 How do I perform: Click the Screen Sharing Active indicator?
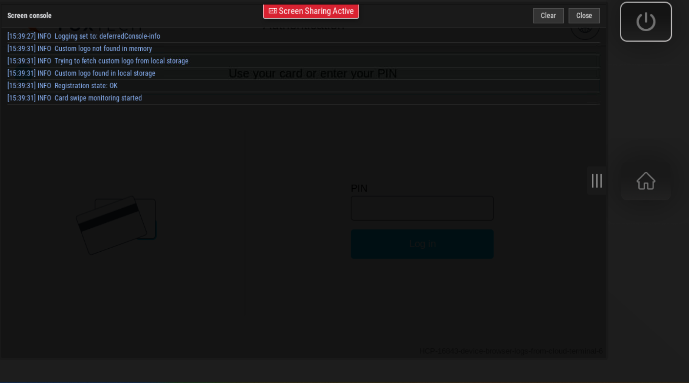coord(311,11)
